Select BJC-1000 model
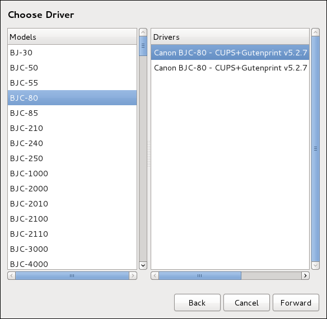The image size is (327, 319). [x=72, y=173]
